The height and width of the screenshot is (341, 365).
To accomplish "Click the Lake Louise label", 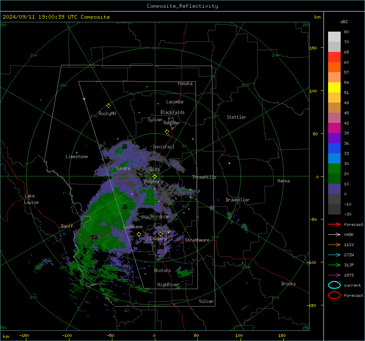I will 31,199.
